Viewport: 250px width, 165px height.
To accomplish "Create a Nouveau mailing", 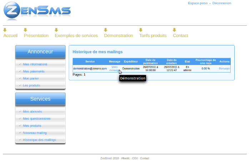I will (x=35, y=133).
